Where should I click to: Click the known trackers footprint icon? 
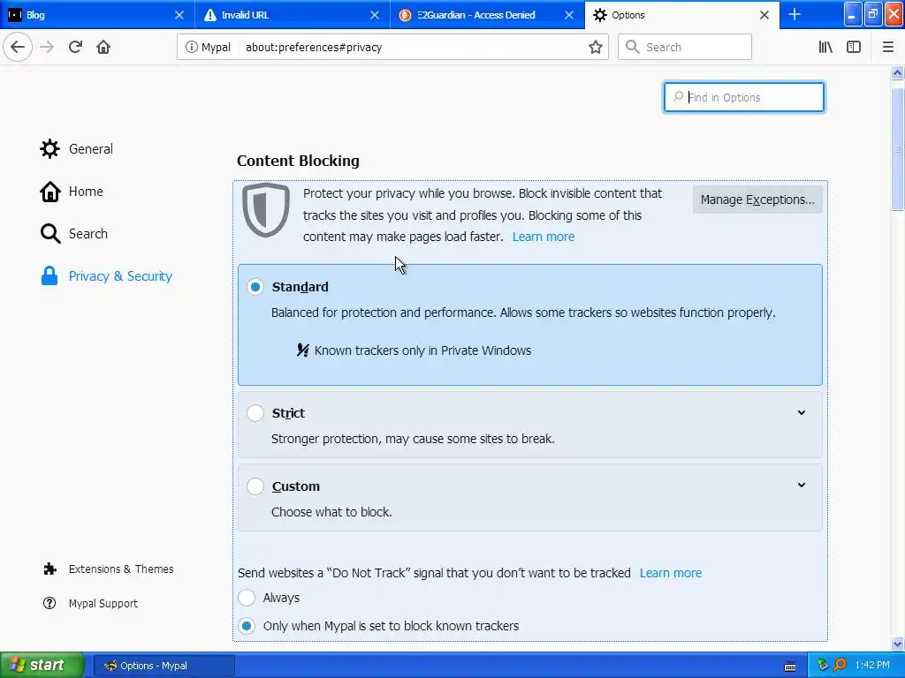[302, 350]
